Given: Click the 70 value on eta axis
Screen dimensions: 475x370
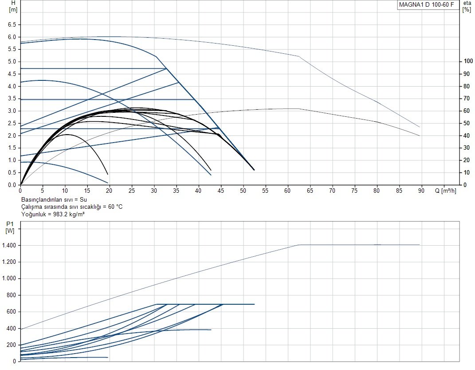Looking at the screenshot, I should pyautogui.click(x=467, y=99).
